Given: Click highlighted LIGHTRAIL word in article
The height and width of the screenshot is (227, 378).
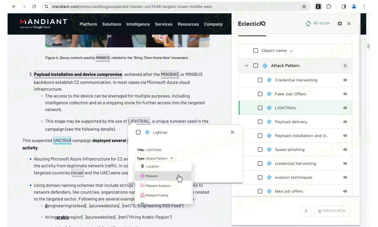Looking at the screenshot, I should [x=139, y=121].
